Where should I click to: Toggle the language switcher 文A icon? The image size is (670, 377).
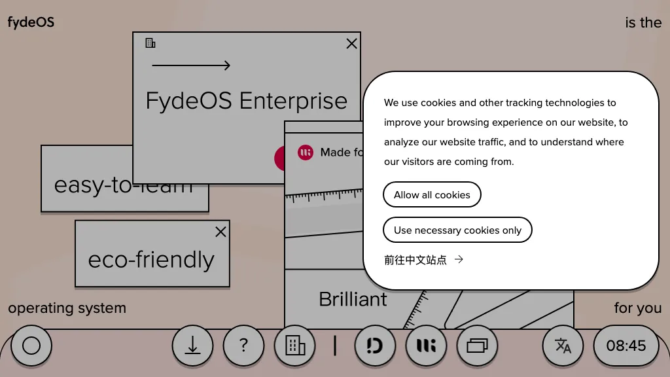tap(563, 346)
